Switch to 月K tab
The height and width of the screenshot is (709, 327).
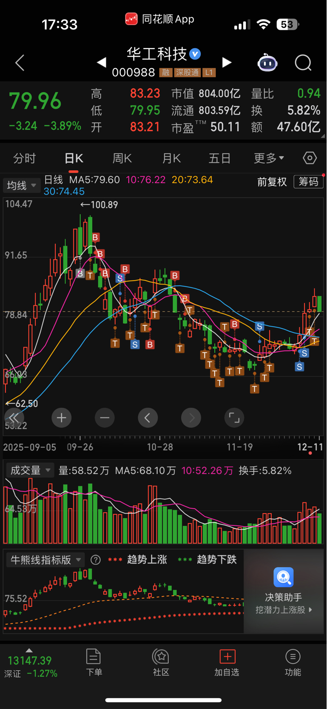[171, 158]
